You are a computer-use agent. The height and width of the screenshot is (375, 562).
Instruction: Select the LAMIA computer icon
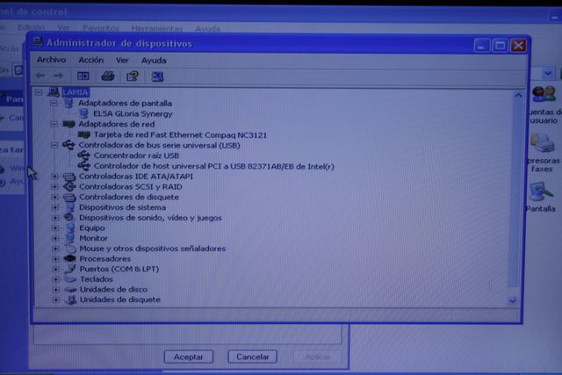(x=54, y=92)
